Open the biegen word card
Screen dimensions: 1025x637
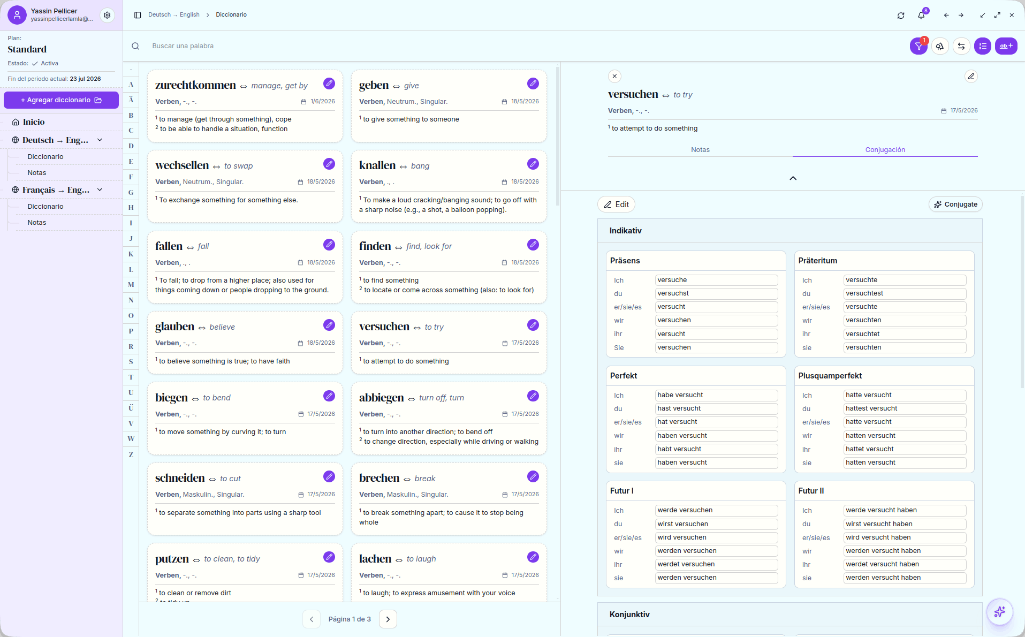245,418
